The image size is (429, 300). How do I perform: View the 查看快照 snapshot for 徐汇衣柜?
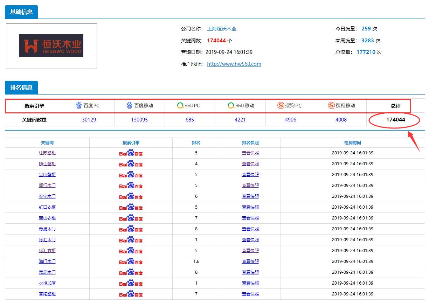pyautogui.click(x=250, y=251)
